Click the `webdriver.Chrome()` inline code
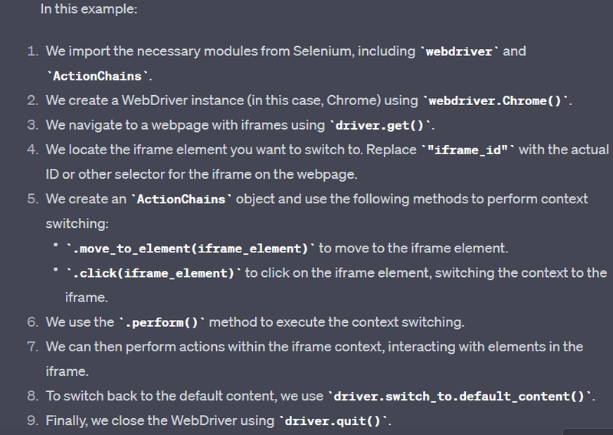This screenshot has height=435, width=613. point(497,101)
